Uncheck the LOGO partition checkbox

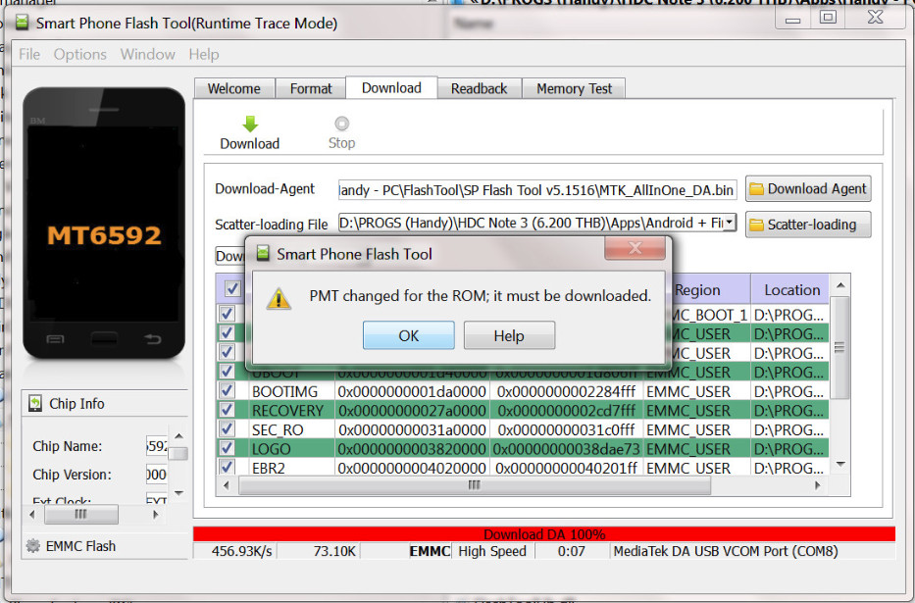tap(228, 448)
